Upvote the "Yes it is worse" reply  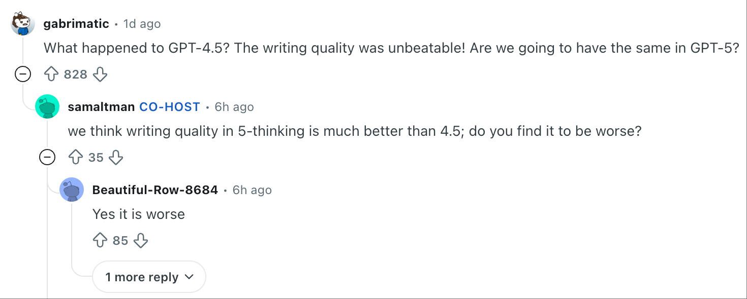point(100,240)
